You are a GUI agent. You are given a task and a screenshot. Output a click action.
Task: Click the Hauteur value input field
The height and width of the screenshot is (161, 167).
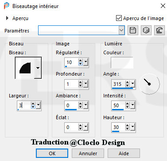(119, 127)
